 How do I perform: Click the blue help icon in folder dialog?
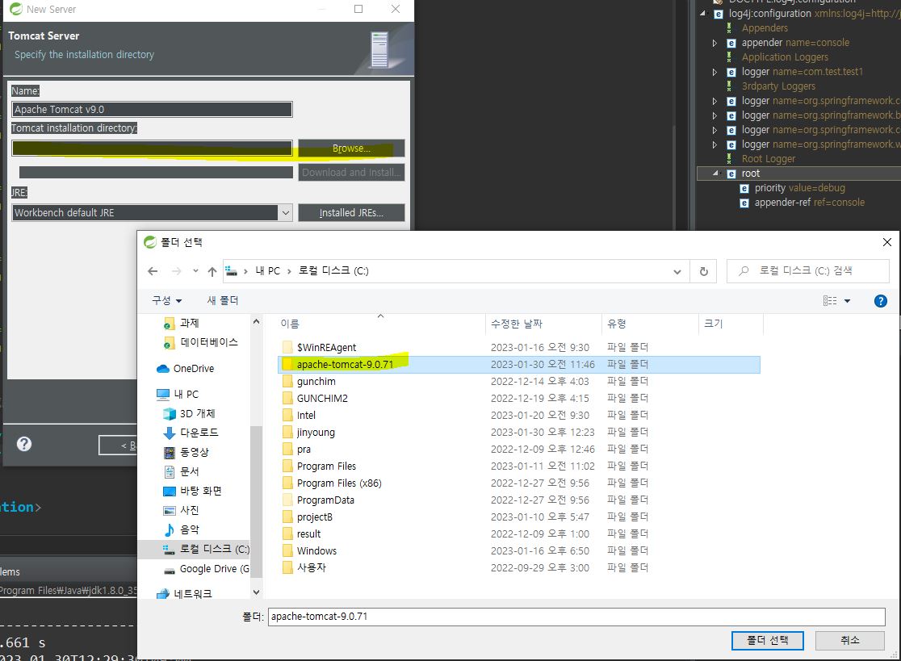click(880, 301)
